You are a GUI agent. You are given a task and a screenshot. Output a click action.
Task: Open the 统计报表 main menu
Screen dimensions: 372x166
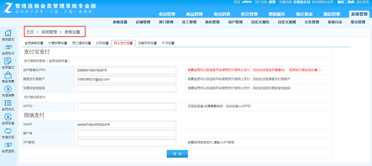pyautogui.click(x=304, y=14)
